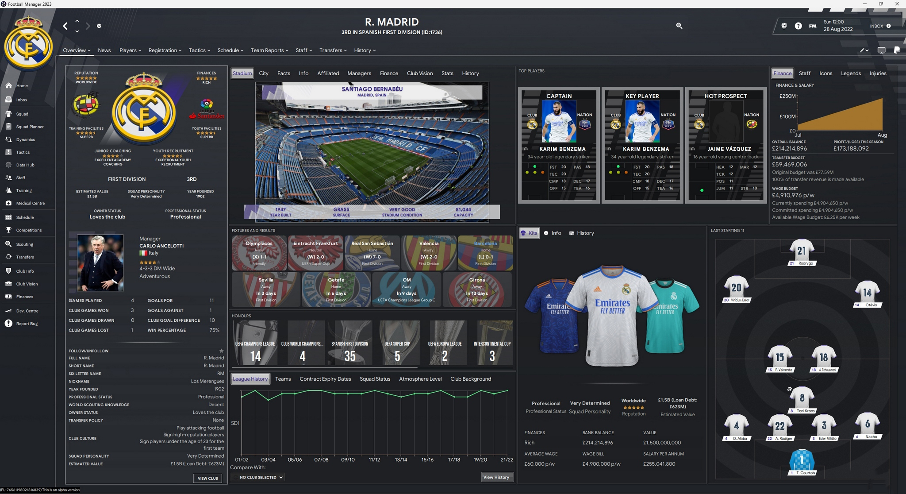Expand the Registration menu dropdown
Screen dimensions: 906x494
click(x=165, y=50)
